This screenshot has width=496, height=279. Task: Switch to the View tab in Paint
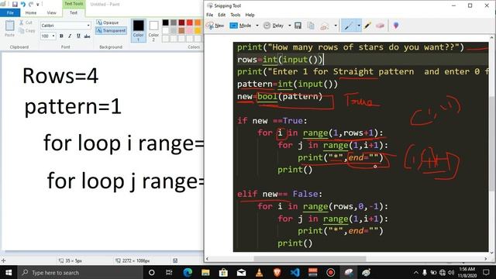[51, 12]
